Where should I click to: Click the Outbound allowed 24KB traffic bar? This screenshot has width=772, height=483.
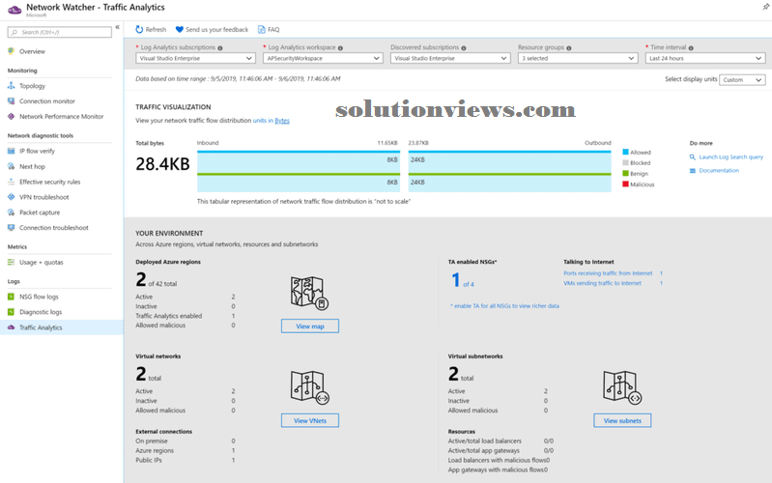pyautogui.click(x=509, y=162)
